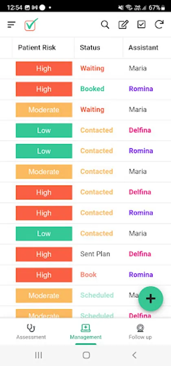The width and height of the screenshot is (171, 366).
Task: Tap the refresh arrow icon
Action: [x=159, y=24]
